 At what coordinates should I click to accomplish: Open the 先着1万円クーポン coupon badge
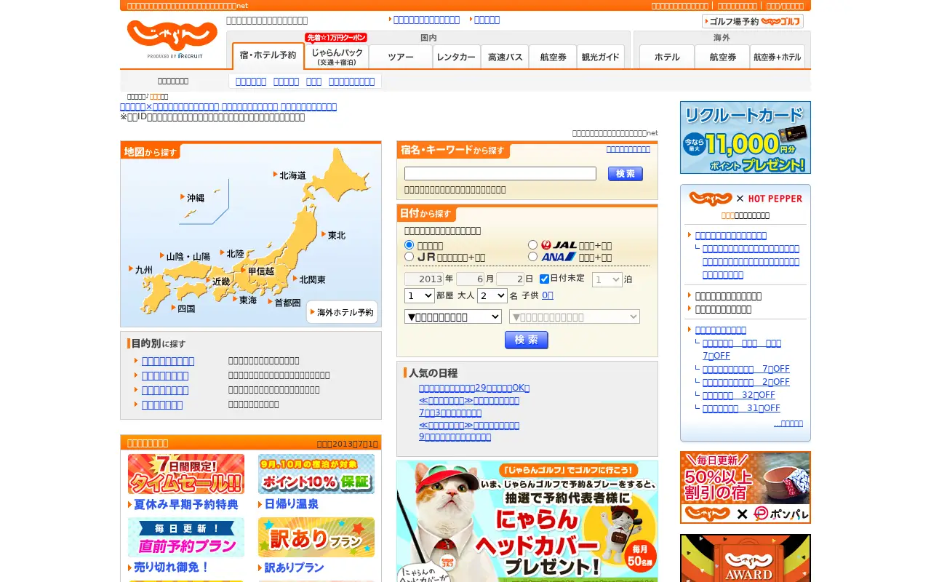pos(336,38)
